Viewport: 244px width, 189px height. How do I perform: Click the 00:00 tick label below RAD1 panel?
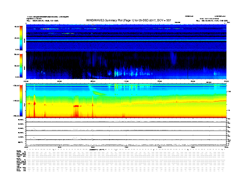coord(26,81)
